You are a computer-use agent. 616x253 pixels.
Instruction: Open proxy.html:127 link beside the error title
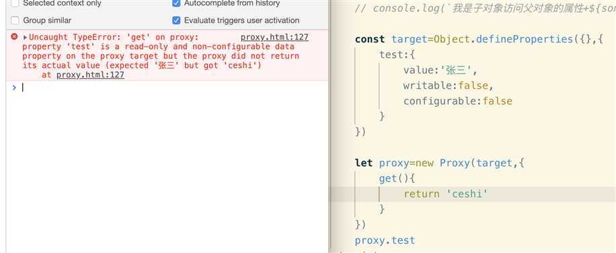[x=274, y=37]
